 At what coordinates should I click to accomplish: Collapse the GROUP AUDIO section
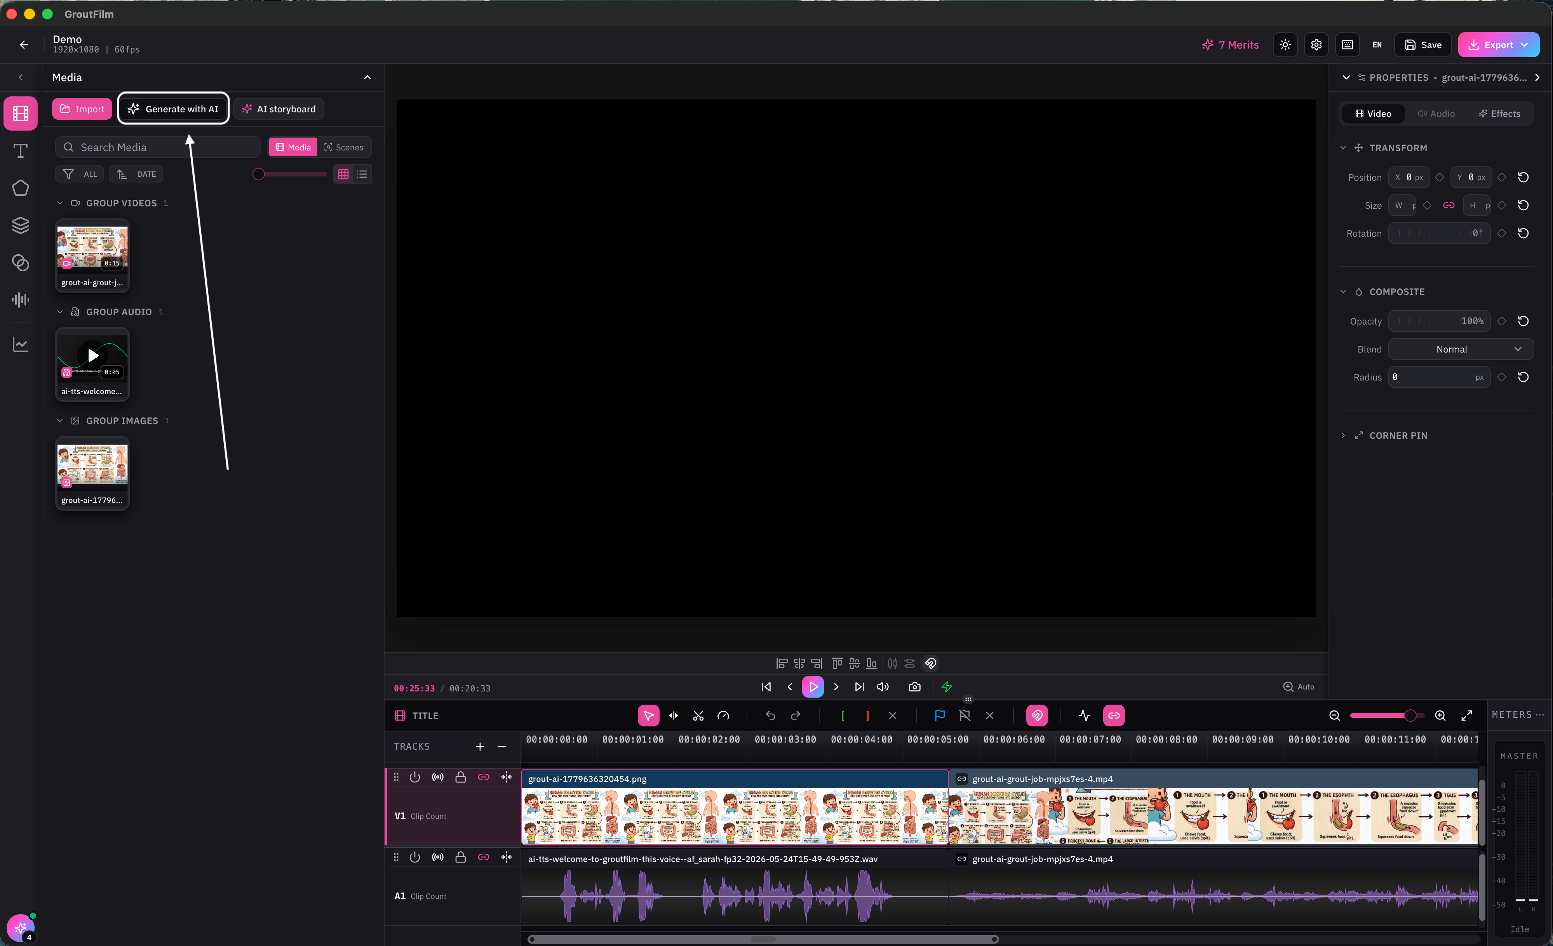[60, 312]
